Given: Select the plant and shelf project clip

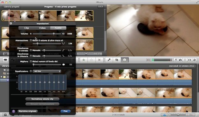Looking at the screenshot, I should [84, 15].
